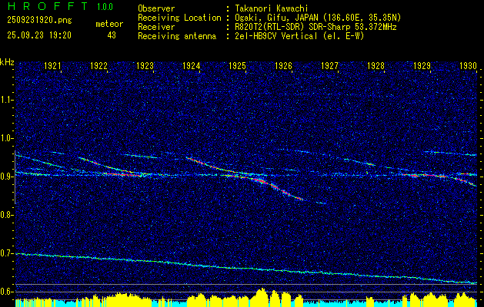Click the meteor count value 43
Screen dimensions: 484x307
pyautogui.click(x=112, y=35)
